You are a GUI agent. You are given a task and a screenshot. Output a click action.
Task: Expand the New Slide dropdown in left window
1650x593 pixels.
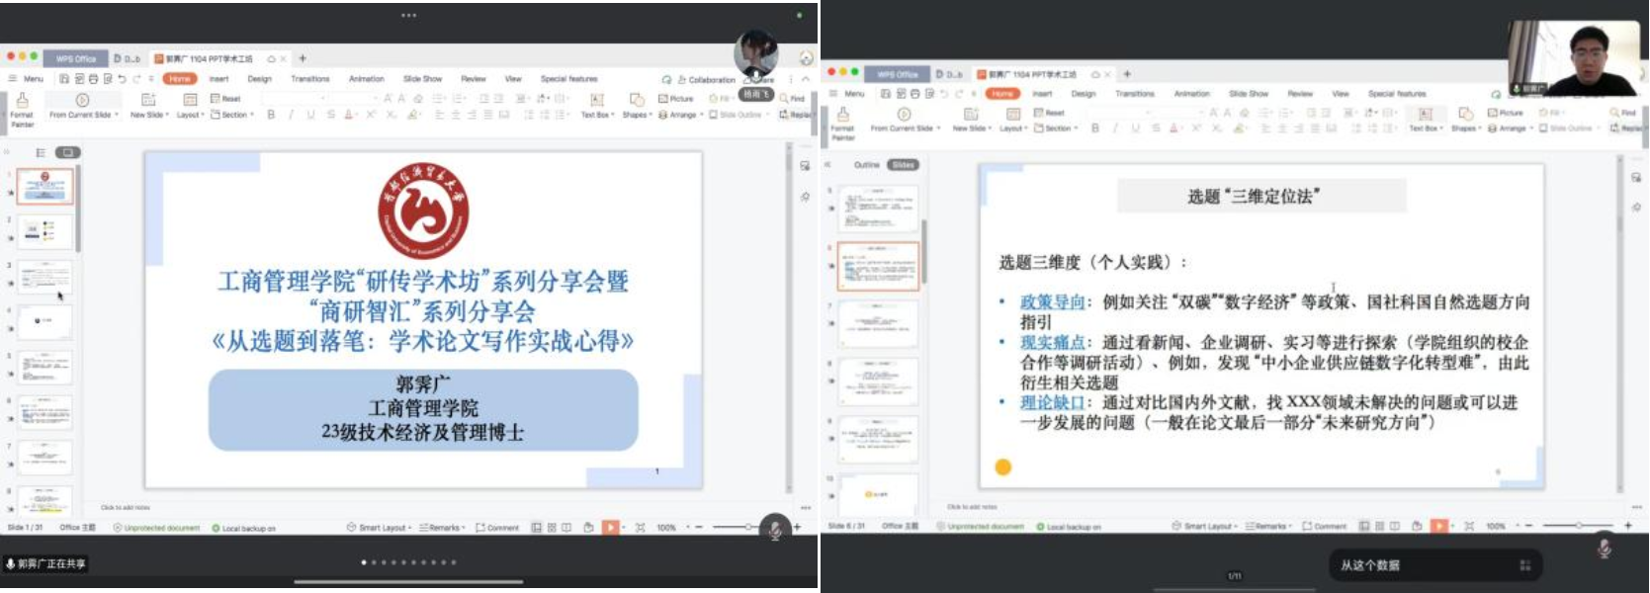pyautogui.click(x=148, y=115)
